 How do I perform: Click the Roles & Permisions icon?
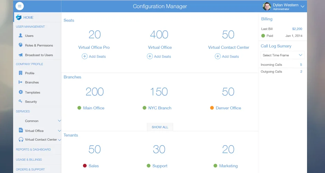(20, 45)
